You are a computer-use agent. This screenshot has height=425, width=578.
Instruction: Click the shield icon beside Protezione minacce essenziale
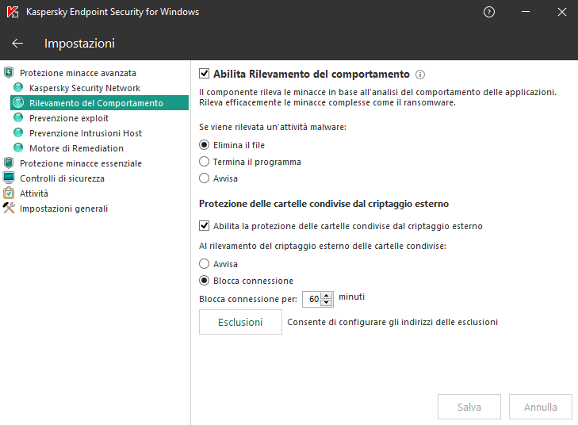click(x=9, y=163)
